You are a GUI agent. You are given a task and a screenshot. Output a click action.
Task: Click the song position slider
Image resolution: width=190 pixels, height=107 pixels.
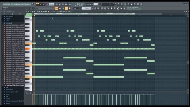[x=45, y=8]
